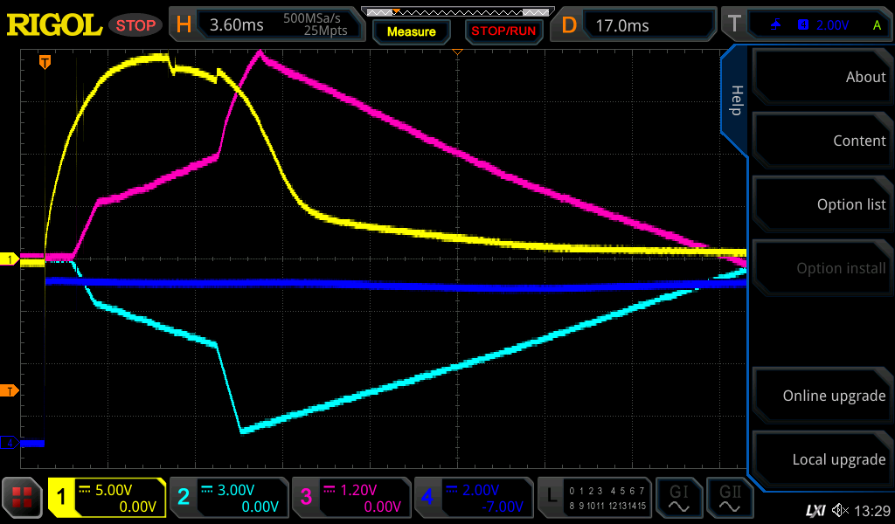Image resolution: width=895 pixels, height=524 pixels.
Task: Click the muted speaker icon
Action: click(841, 510)
